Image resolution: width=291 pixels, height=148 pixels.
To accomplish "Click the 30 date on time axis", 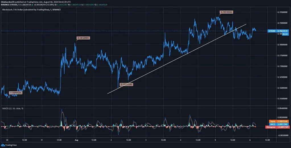I will pos(7,140).
